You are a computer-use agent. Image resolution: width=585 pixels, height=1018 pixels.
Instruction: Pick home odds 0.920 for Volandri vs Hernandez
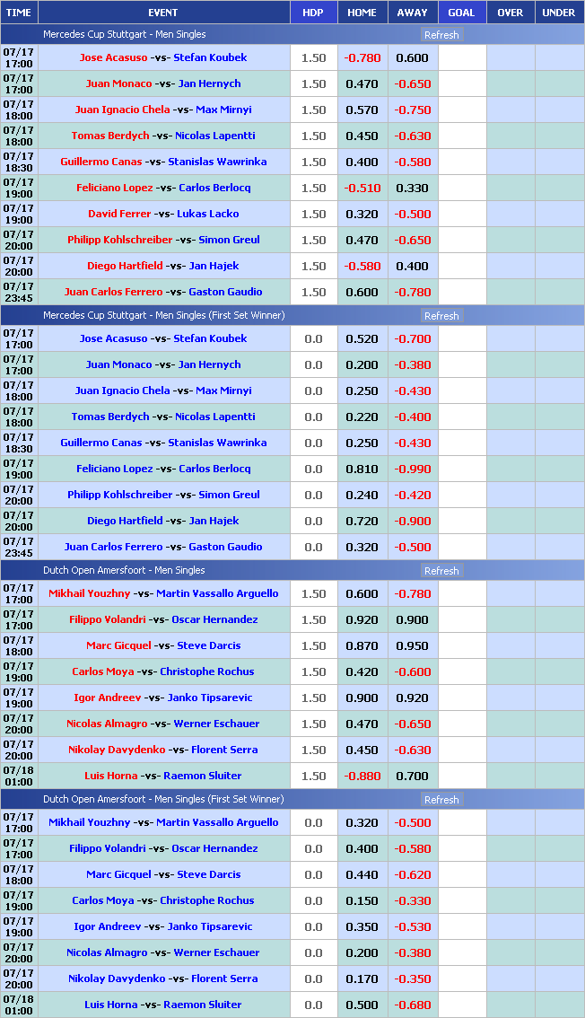(362, 619)
